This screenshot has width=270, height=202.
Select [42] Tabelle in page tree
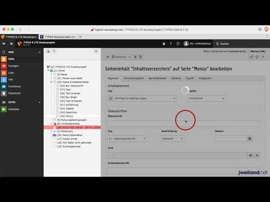[67, 108]
